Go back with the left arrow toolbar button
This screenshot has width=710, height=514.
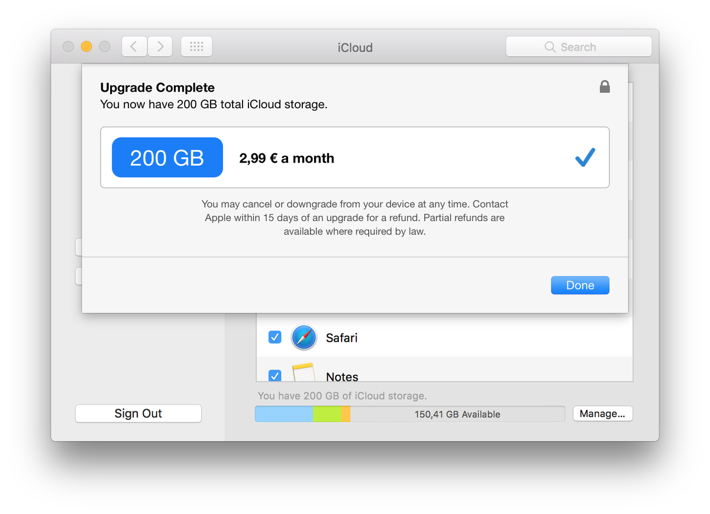coord(134,47)
